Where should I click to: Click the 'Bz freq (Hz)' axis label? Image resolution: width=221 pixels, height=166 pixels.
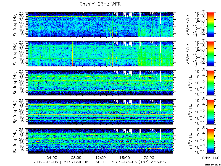coord(15,141)
